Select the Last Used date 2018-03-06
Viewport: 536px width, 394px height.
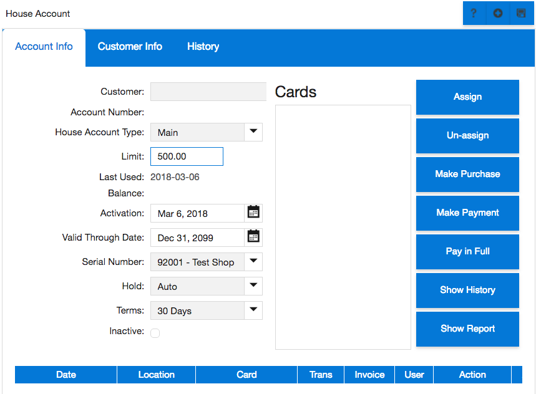click(175, 177)
